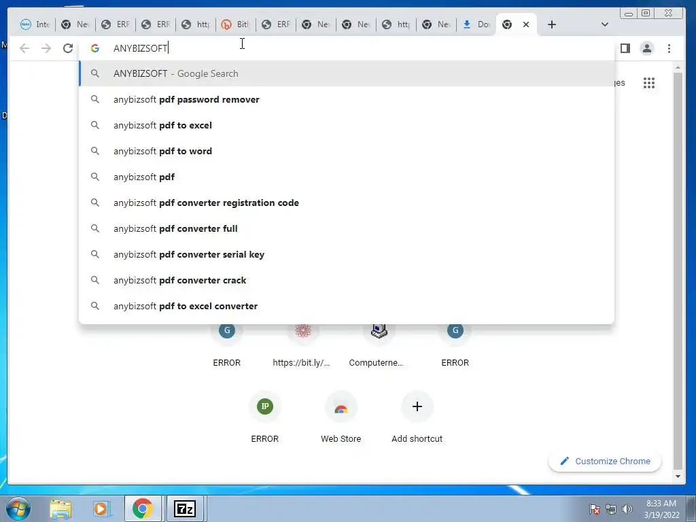Image resolution: width=696 pixels, height=522 pixels.
Task: Click the Chrome taskbar icon
Action: [x=142, y=508]
